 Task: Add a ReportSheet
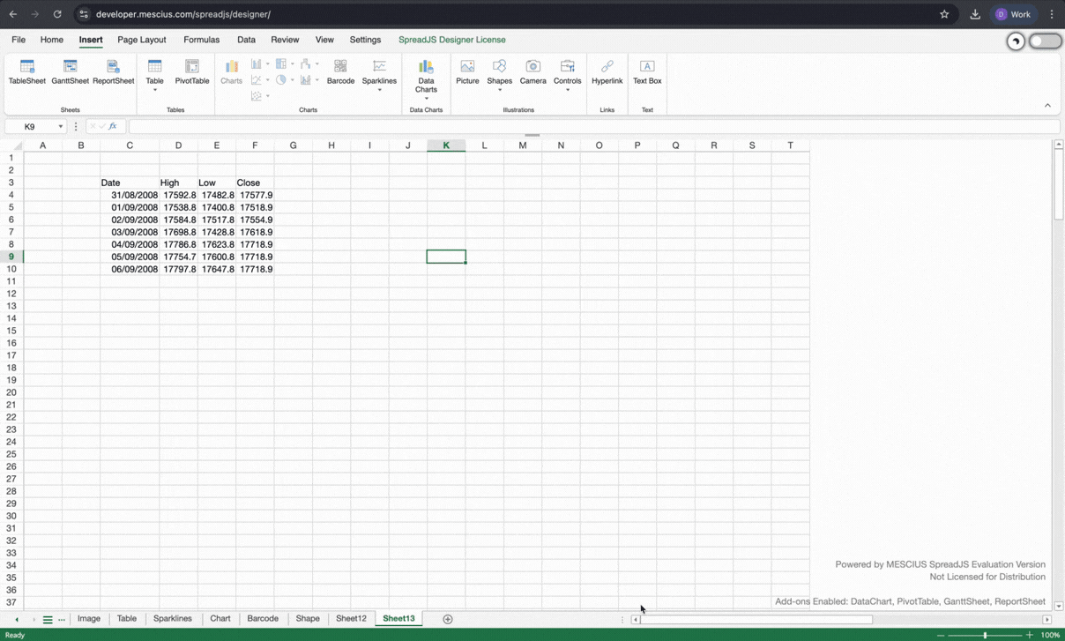(113, 71)
